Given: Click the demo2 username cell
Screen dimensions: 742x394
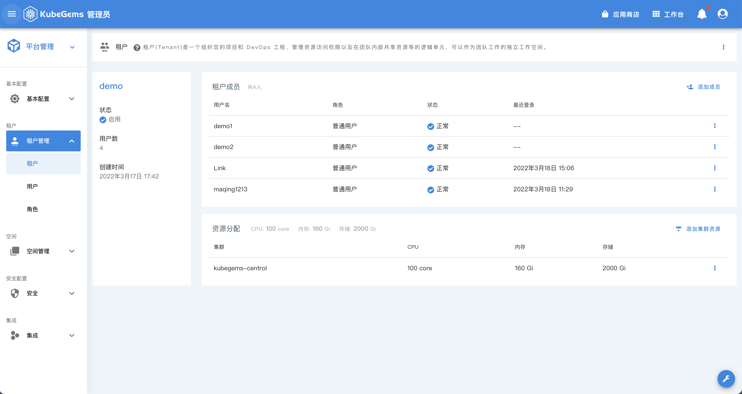Looking at the screenshot, I should coord(223,147).
